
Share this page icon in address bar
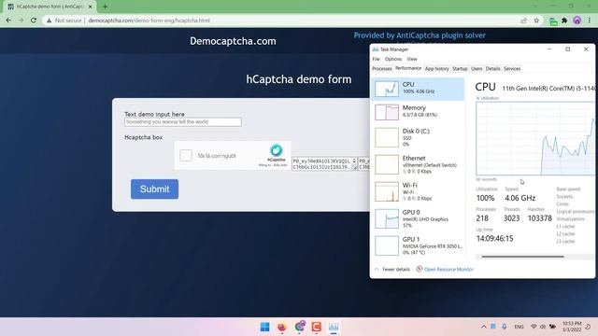523,21
